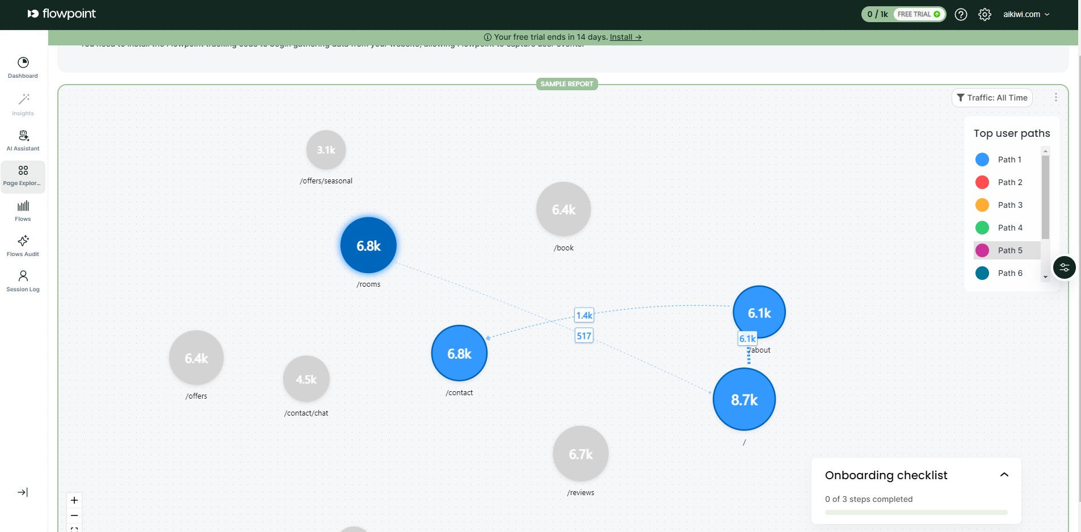Viewport: 1081px width, 532px height.
Task: Select the /offers/seasonal 3.1k node
Action: point(326,150)
